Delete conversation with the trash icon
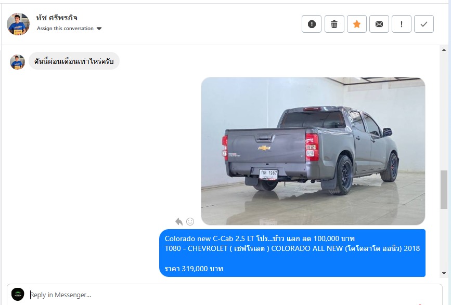Image resolution: width=451 pixels, height=305 pixels. (334, 24)
